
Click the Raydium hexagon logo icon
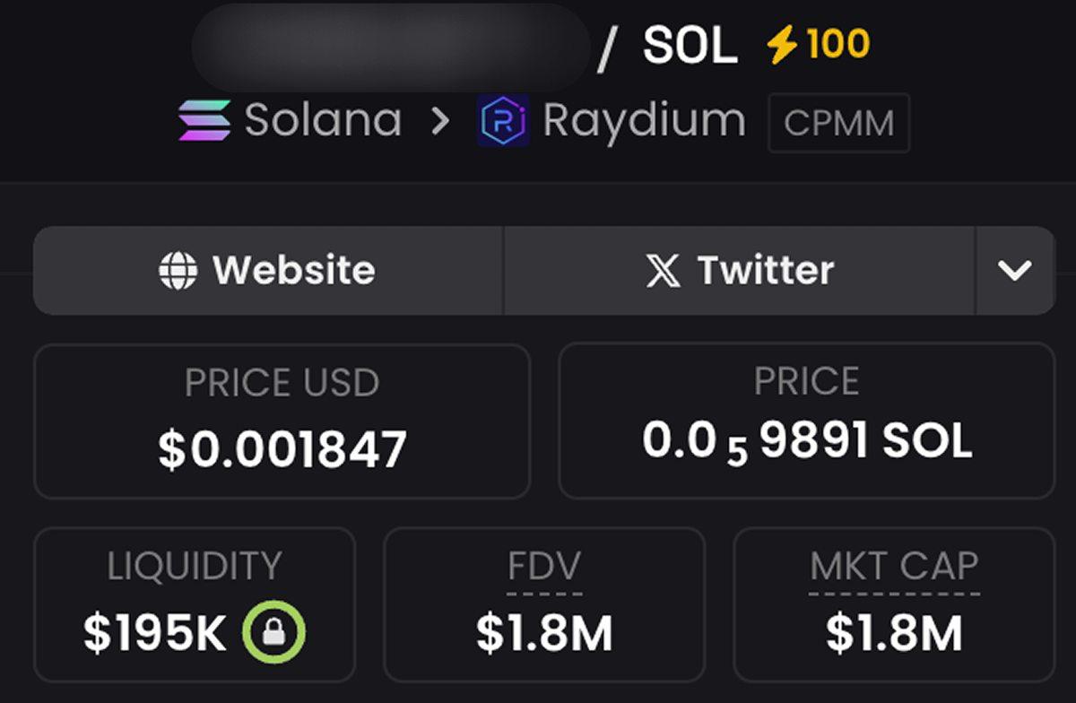pos(503,121)
